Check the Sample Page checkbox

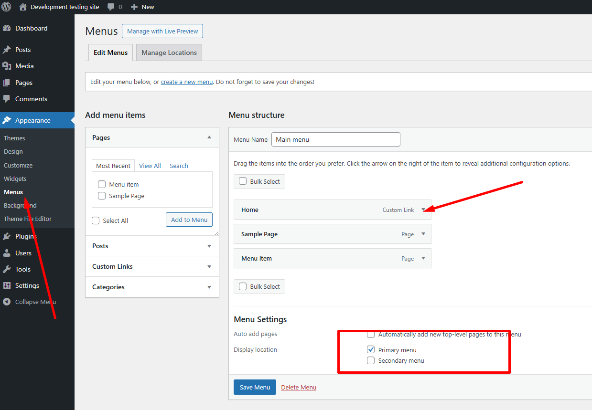(x=102, y=196)
